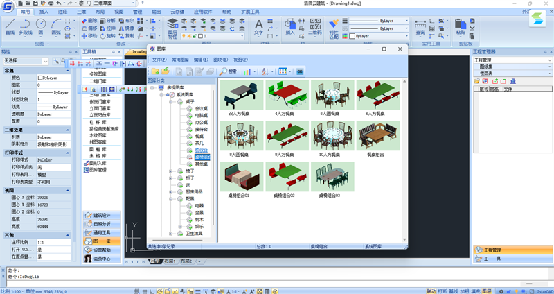The image size is (554, 294).
Task: Click the A-Z sort icon in 图库 toolbar
Action: tap(265, 71)
